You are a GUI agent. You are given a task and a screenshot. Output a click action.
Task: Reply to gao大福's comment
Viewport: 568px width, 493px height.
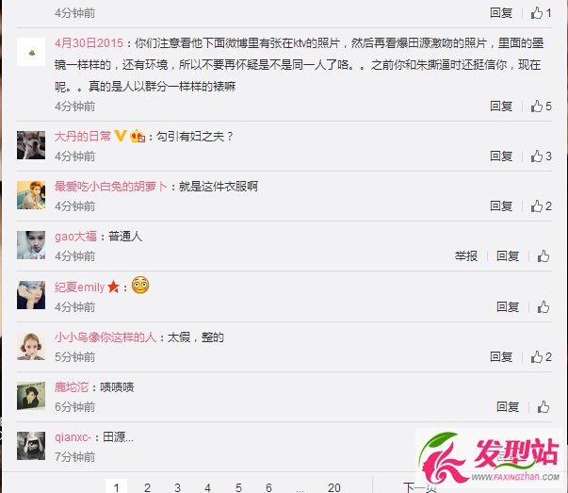pyautogui.click(x=508, y=256)
